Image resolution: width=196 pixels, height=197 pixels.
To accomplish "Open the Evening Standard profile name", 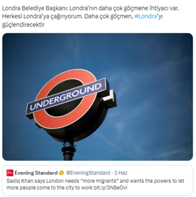I will coord(36,173).
